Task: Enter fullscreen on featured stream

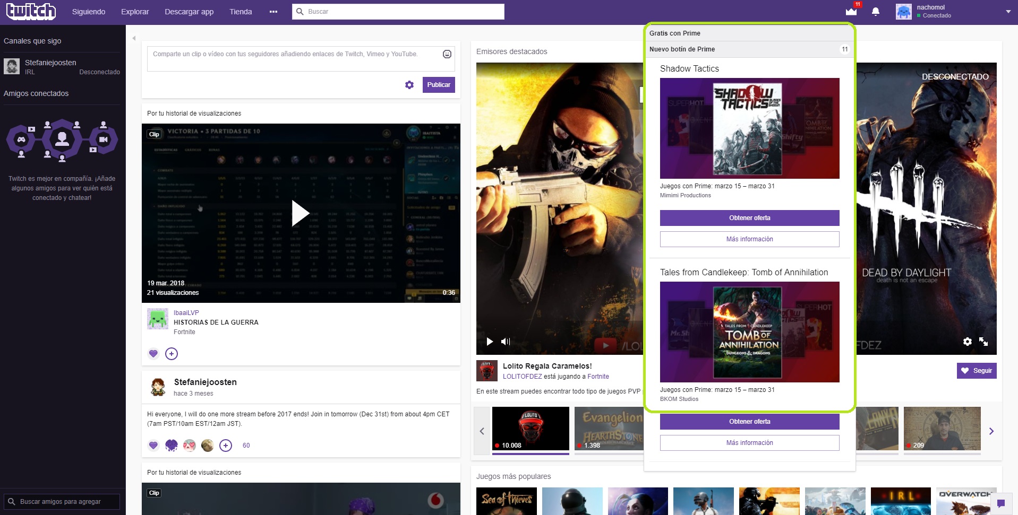Action: point(983,342)
